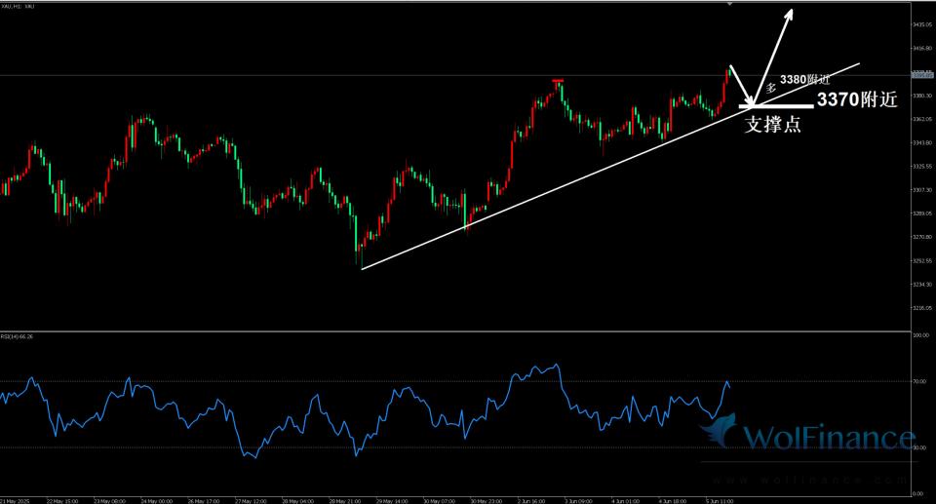
Task: Click the "3370附近" text label
Action: 856,100
